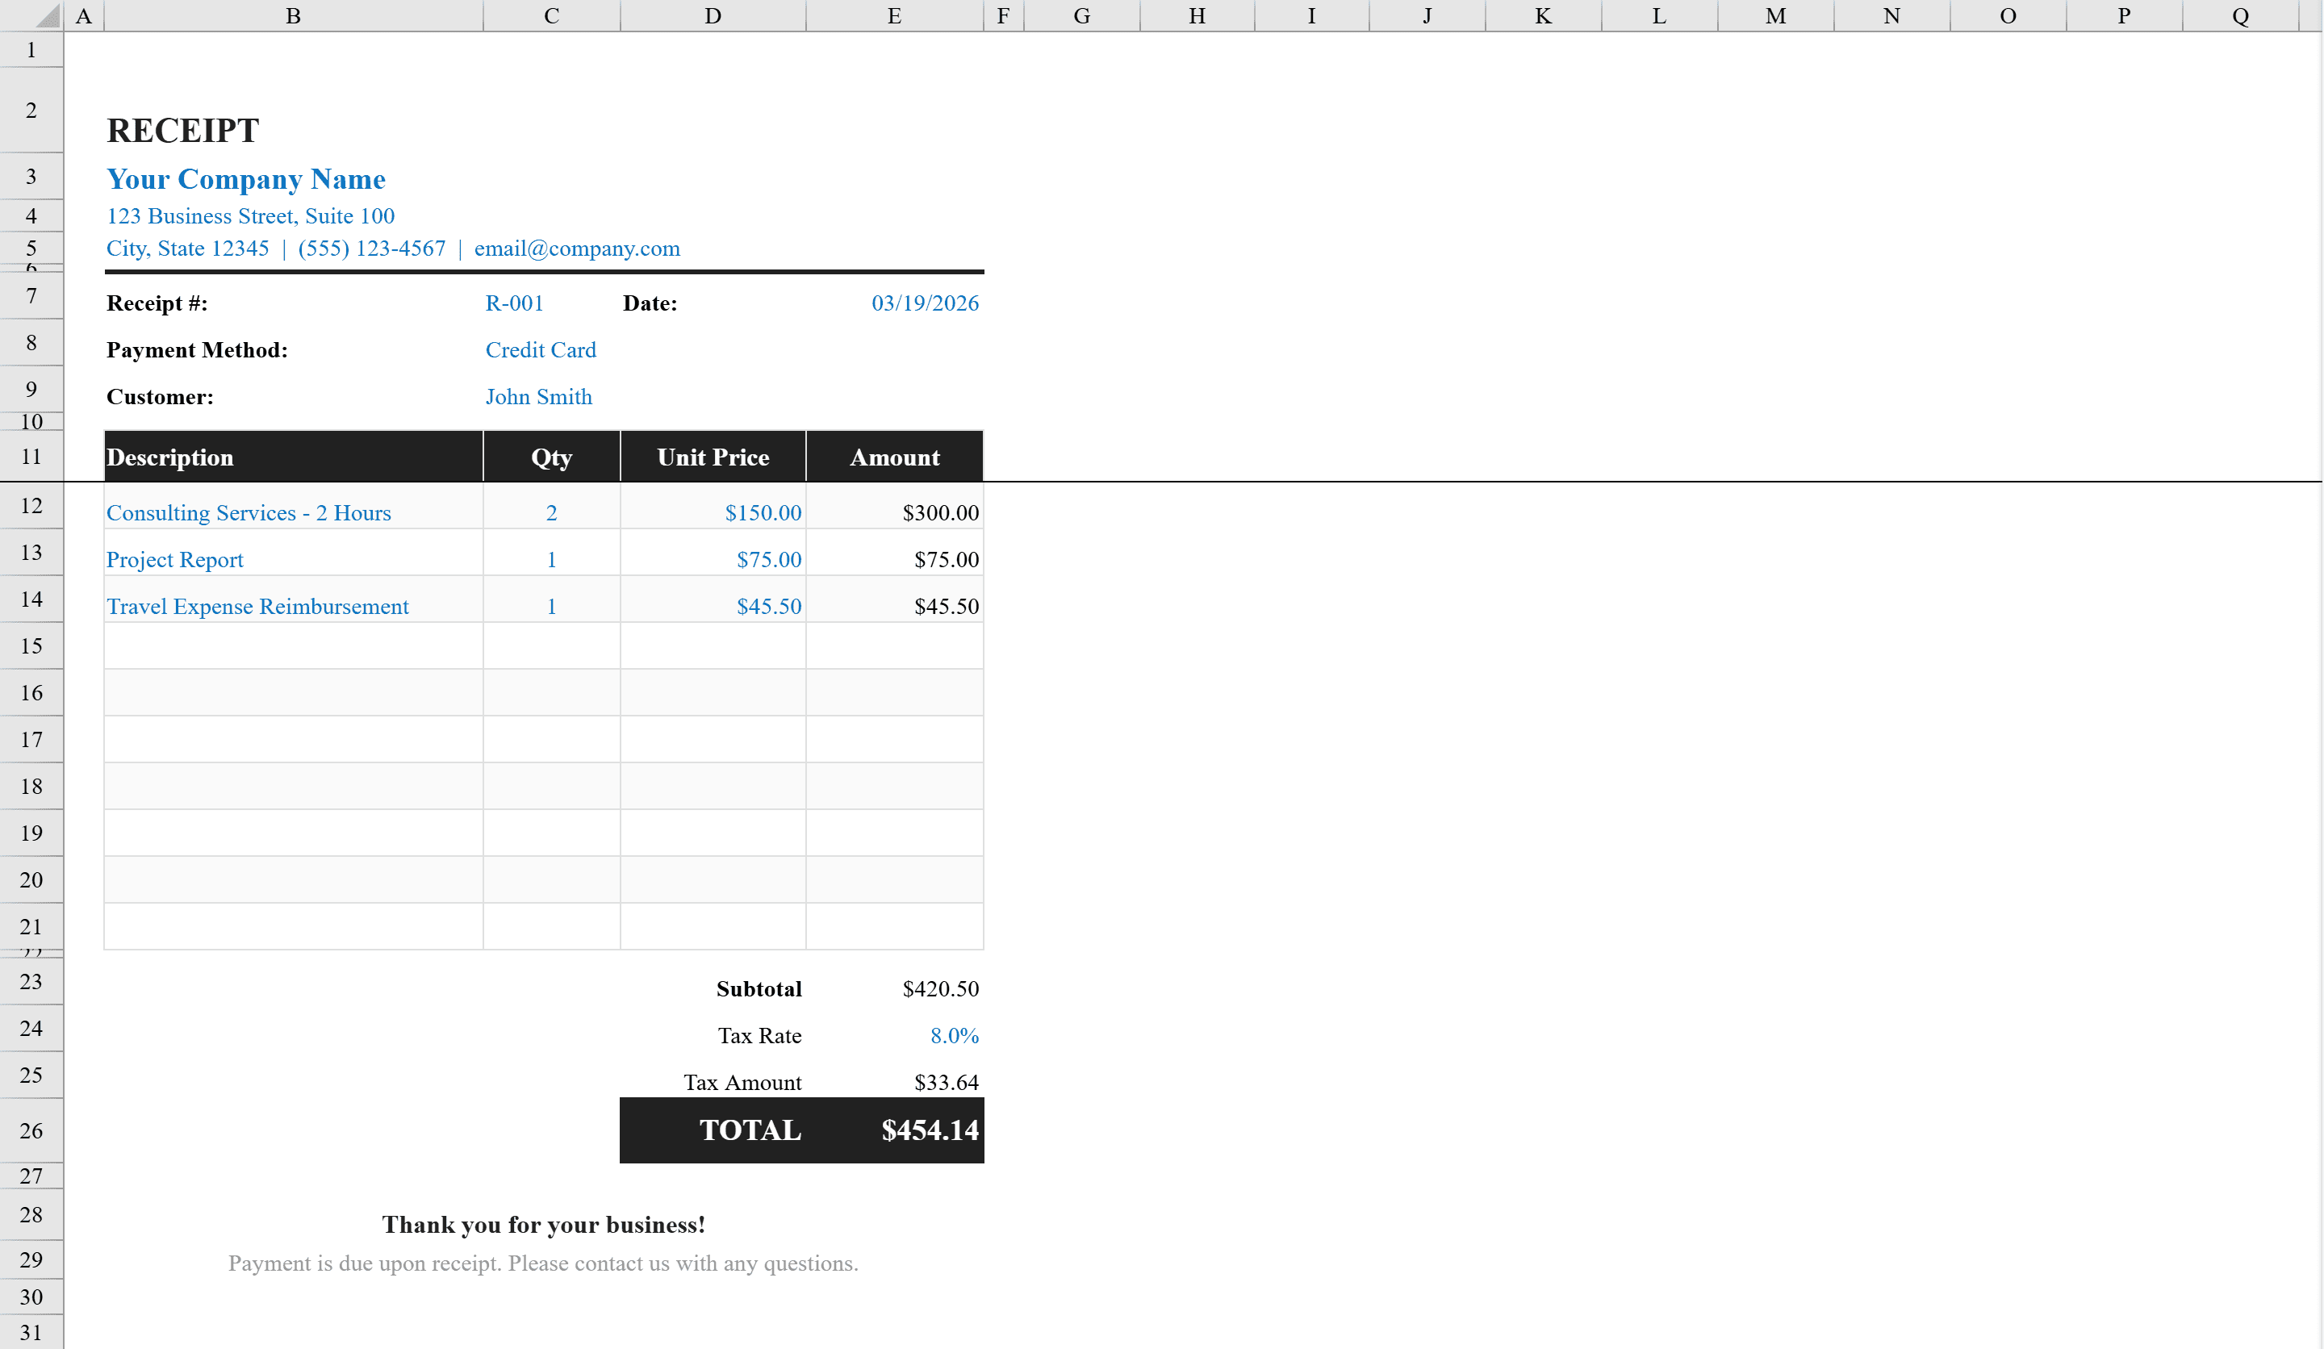Viewport: 2324px width, 1349px height.
Task: Select the Credit Card payment method cell
Action: (541, 349)
